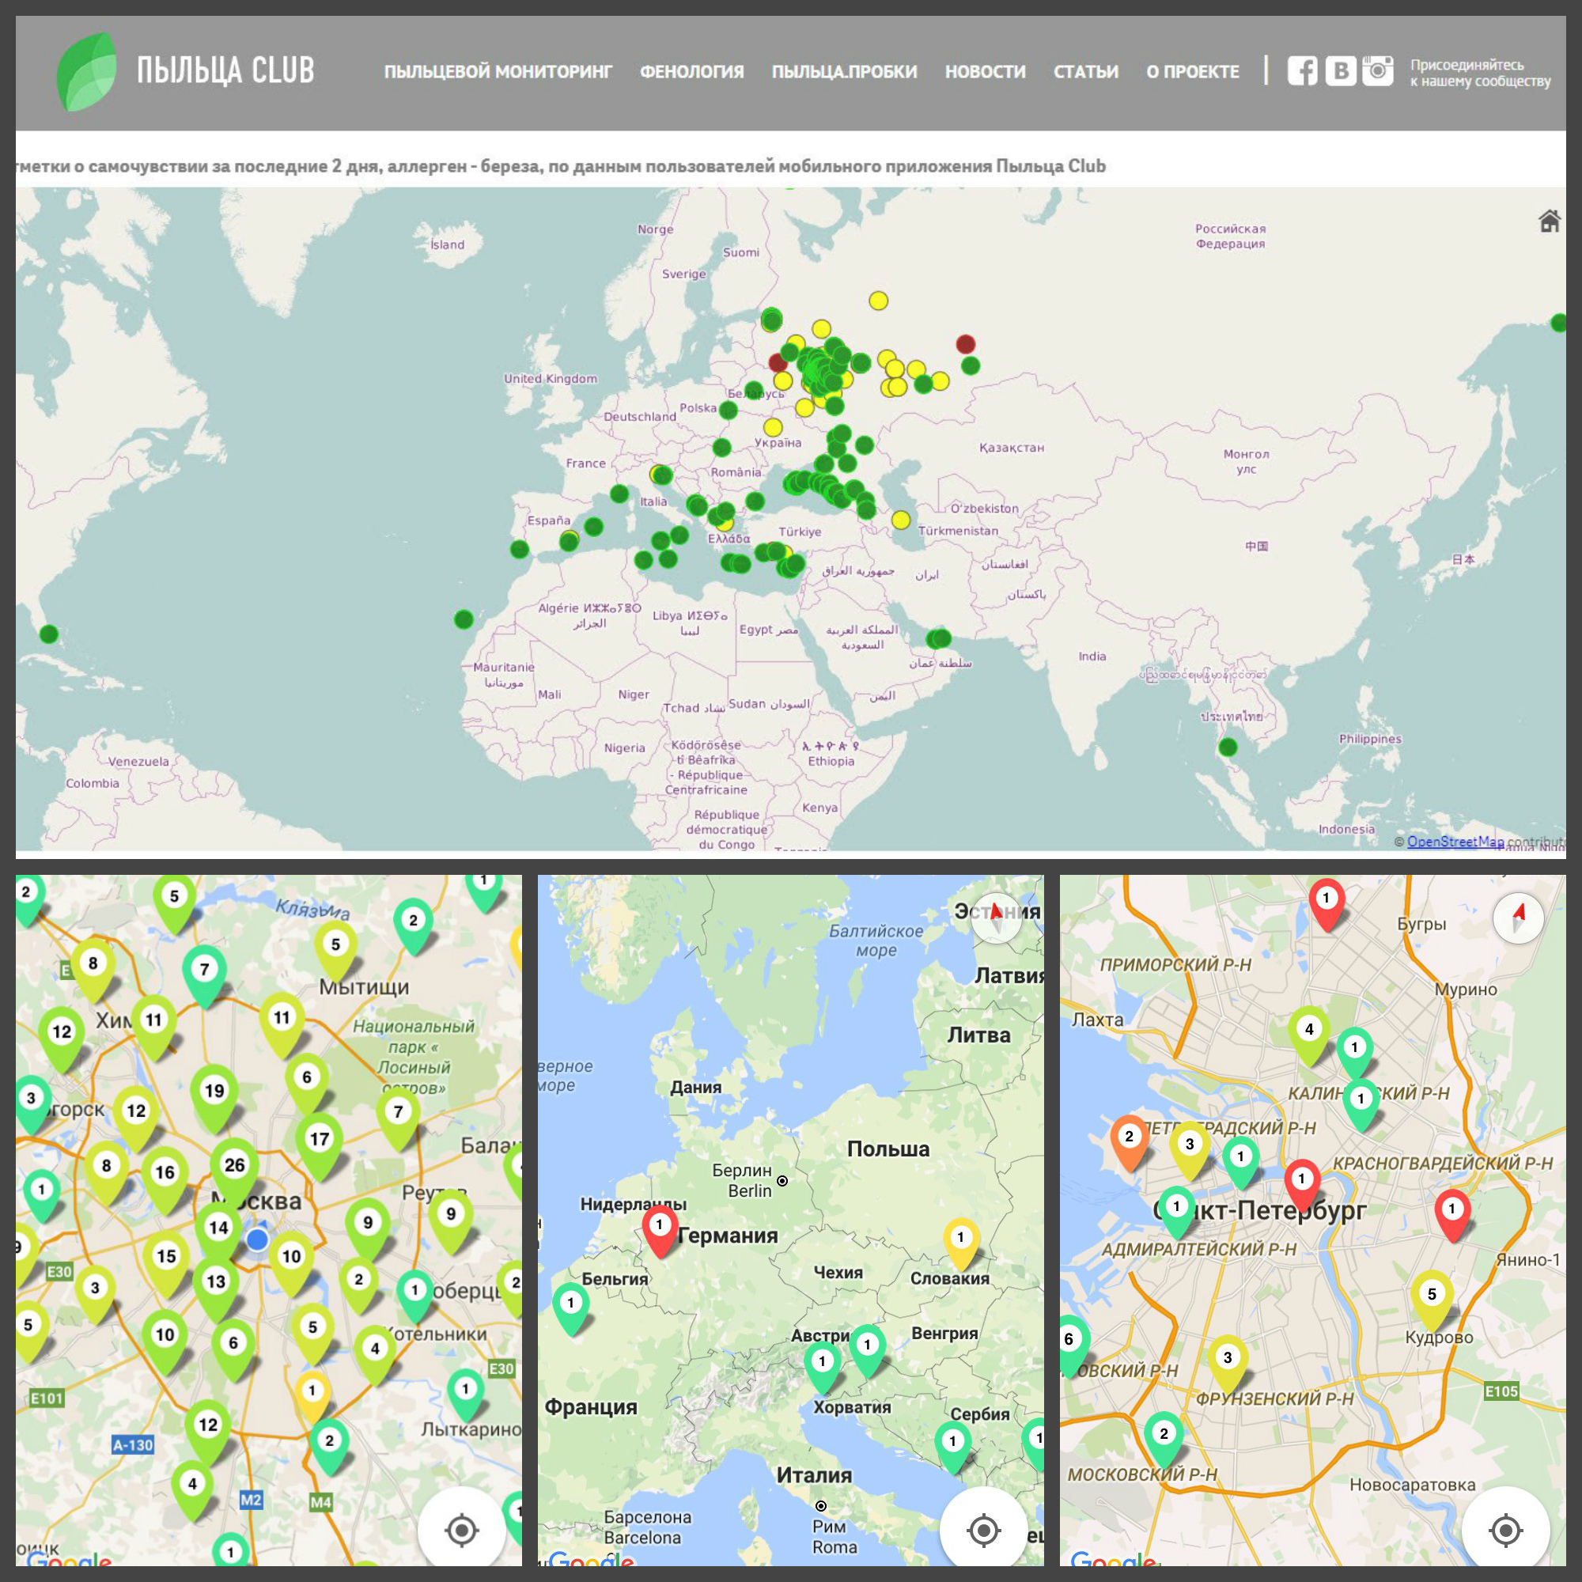
Task: Click the 'Российская Федерация' map label
Action: coord(1230,236)
